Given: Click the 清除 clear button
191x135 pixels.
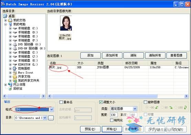Looking at the screenshot, I should tap(134, 56).
